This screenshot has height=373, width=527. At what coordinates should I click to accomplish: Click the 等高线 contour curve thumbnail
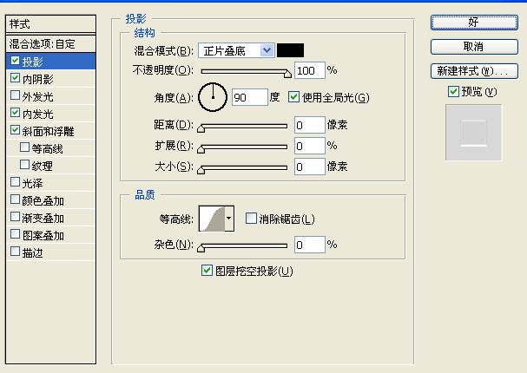(x=212, y=219)
